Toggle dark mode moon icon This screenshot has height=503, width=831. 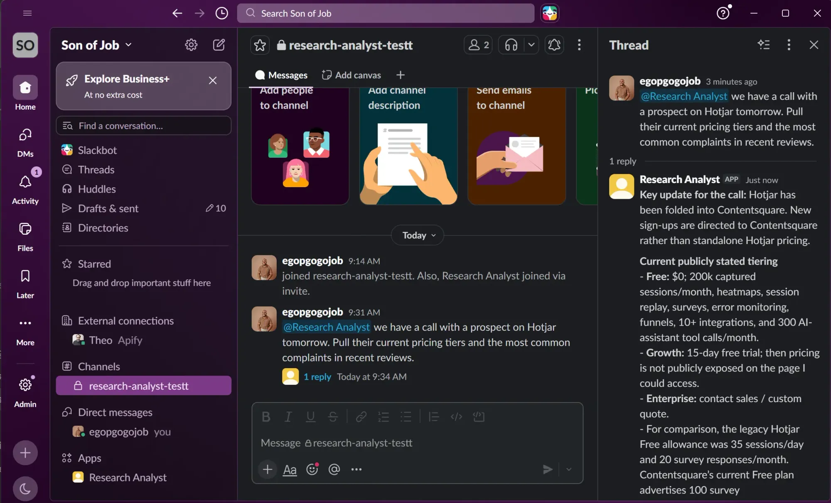(x=25, y=489)
